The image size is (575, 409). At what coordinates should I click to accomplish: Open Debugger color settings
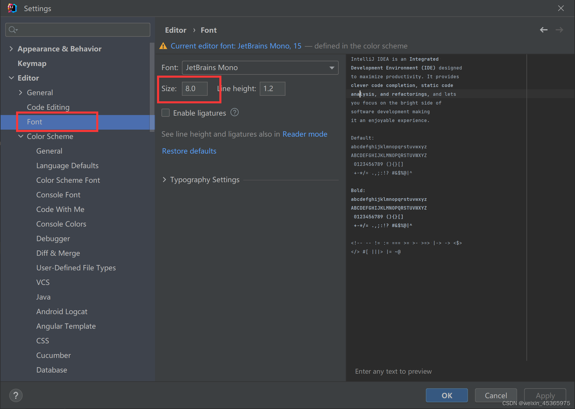53,239
